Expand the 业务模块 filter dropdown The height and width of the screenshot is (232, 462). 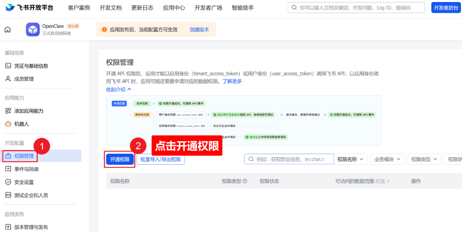coord(388,159)
